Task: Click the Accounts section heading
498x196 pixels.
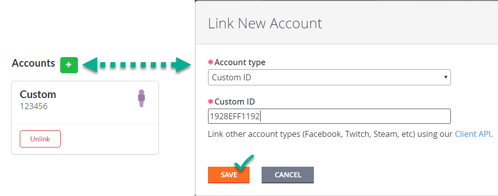Action: tap(33, 63)
